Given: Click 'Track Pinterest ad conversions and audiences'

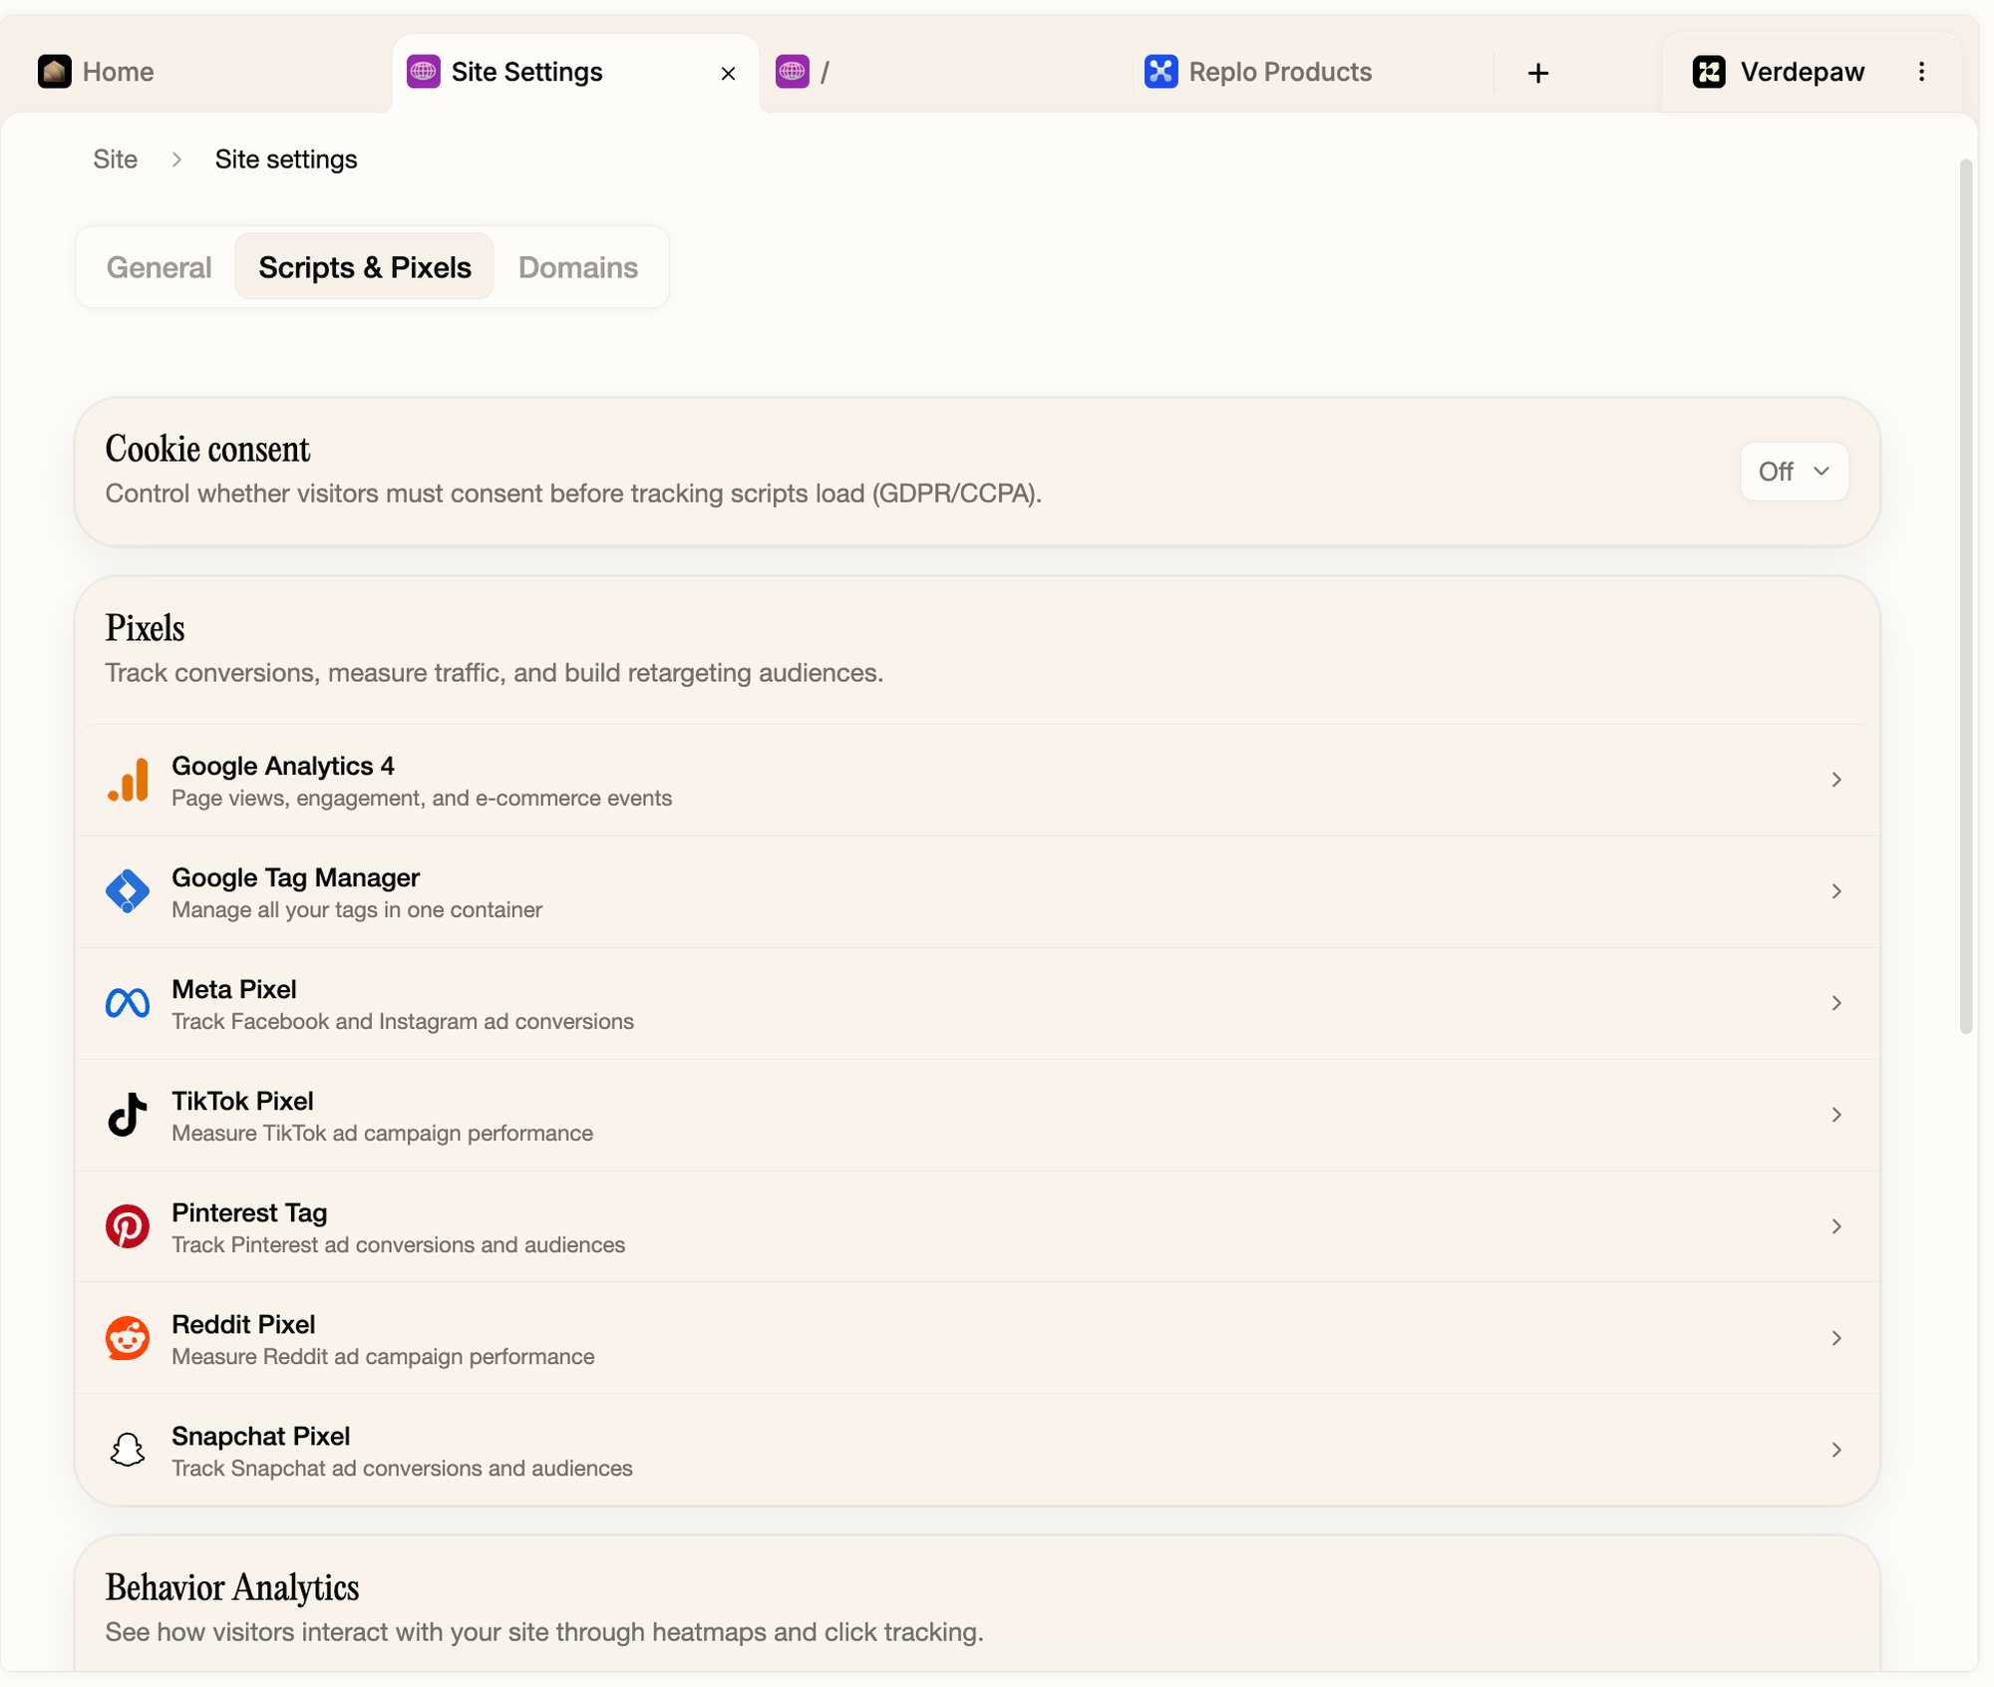Looking at the screenshot, I should coord(399,1244).
